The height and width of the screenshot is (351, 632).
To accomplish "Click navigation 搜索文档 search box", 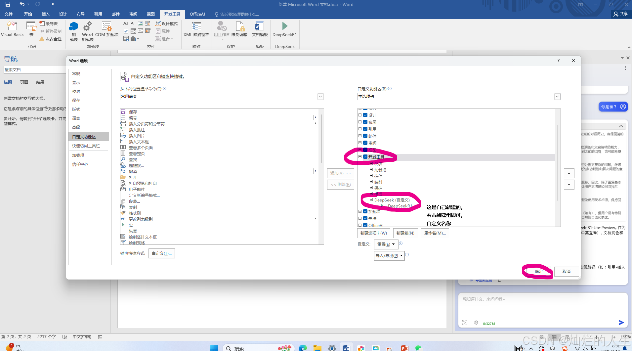I will (x=34, y=69).
